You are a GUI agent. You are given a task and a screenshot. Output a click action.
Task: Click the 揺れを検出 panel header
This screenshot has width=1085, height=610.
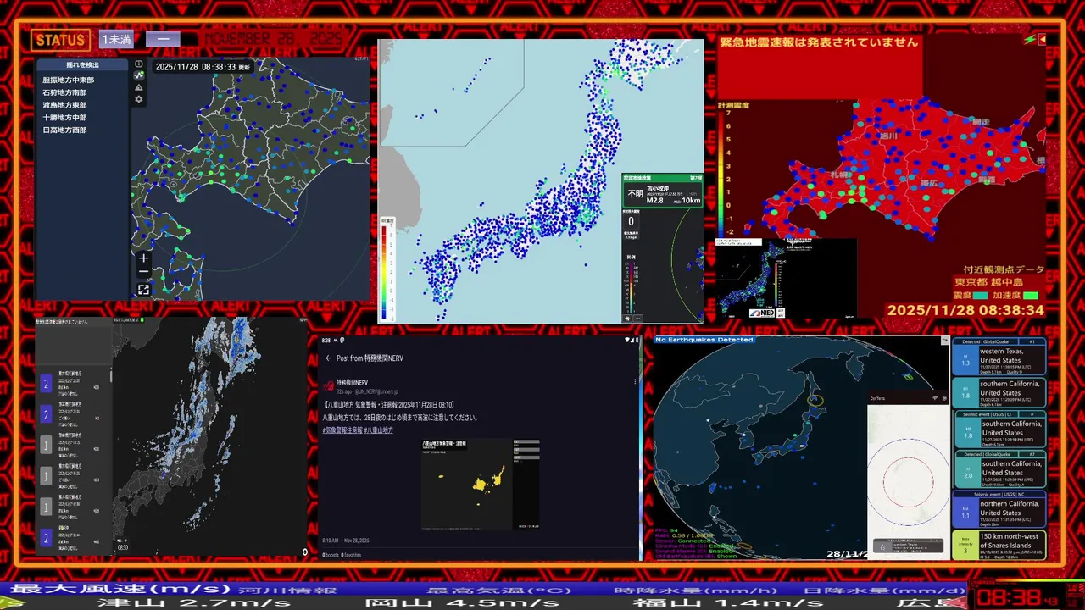coord(82,65)
